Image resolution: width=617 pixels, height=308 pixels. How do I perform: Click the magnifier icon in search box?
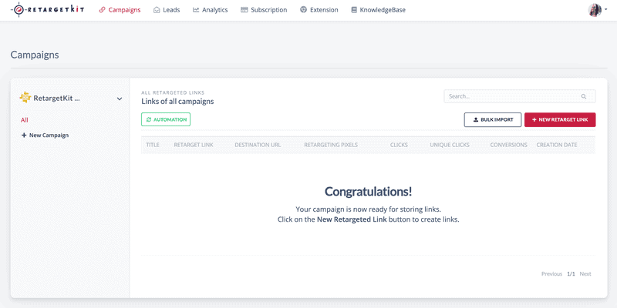584,97
